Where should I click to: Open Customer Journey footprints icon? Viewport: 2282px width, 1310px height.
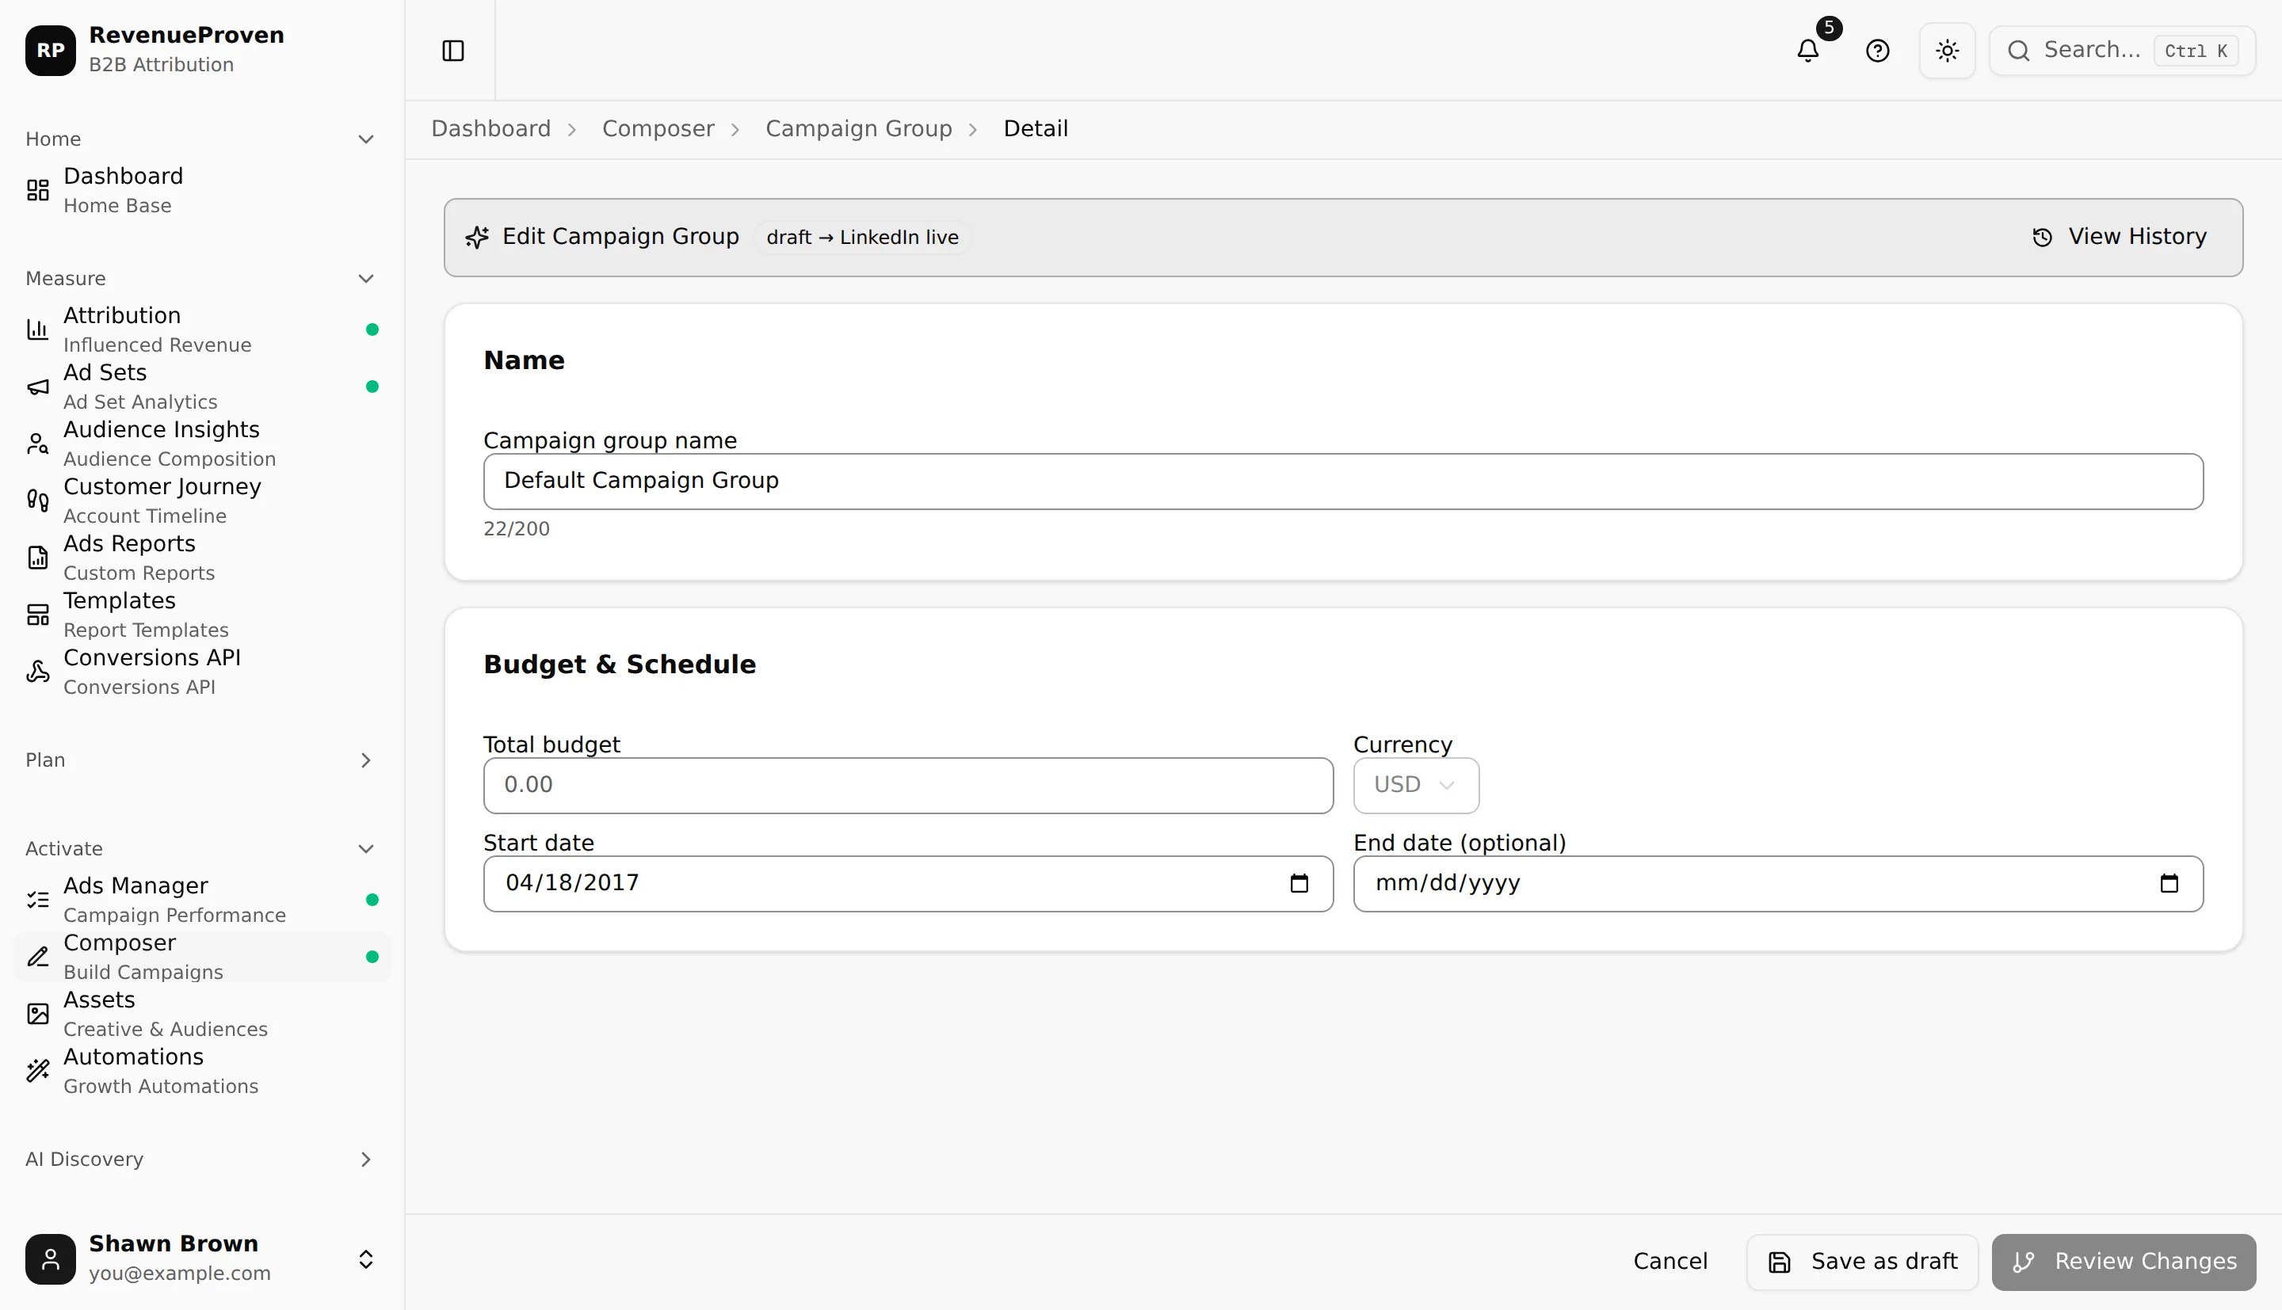38,501
